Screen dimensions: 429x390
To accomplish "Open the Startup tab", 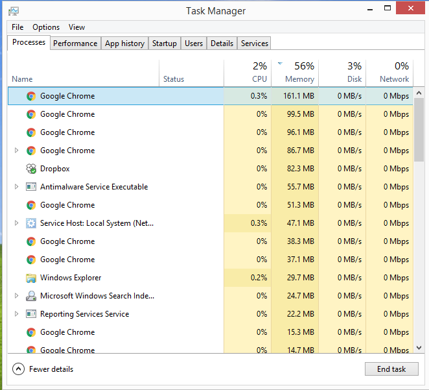I will coord(164,43).
